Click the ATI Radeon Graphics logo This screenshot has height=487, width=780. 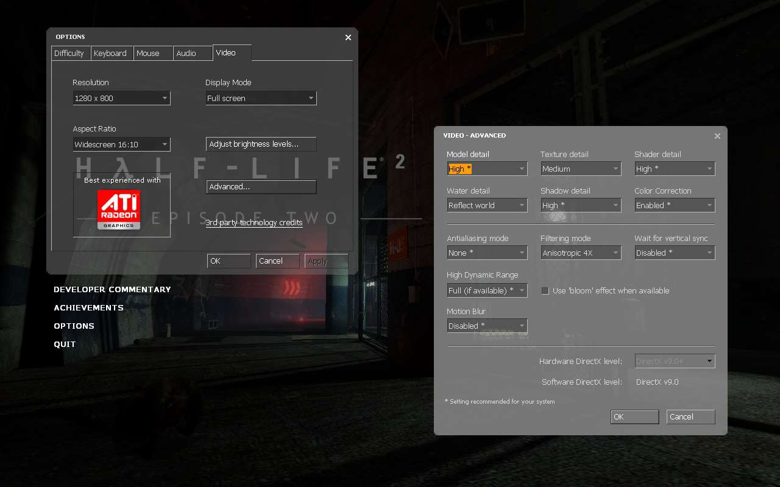(119, 209)
